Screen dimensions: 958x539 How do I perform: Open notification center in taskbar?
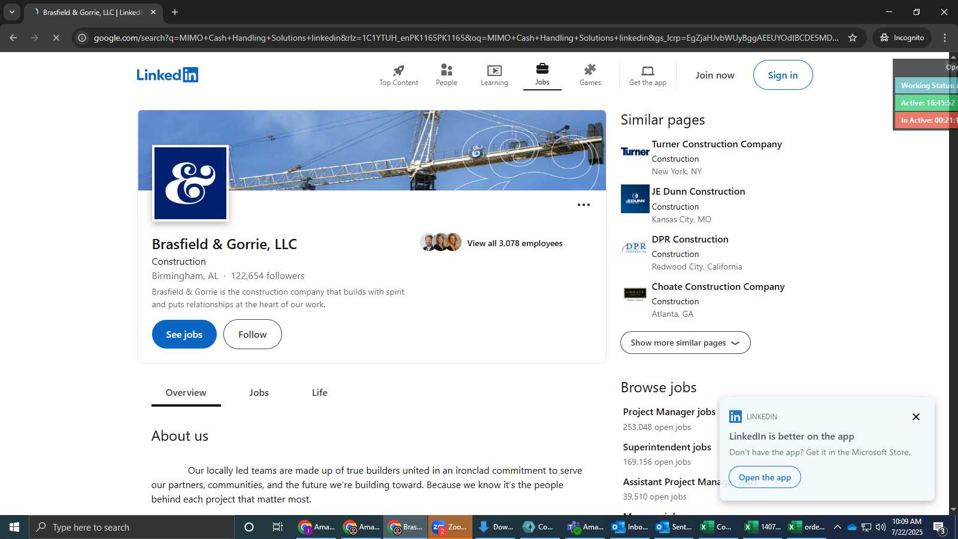[x=939, y=528]
